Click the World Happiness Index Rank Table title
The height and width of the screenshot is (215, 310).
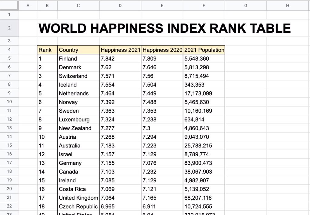(x=164, y=28)
